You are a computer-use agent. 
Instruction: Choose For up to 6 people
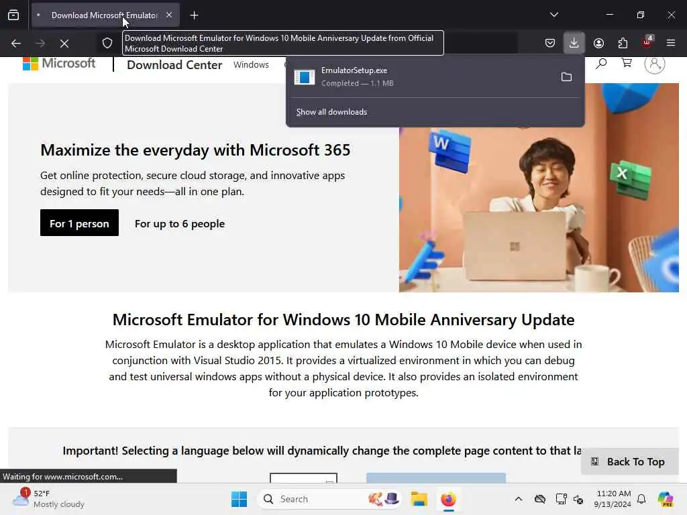[180, 224]
